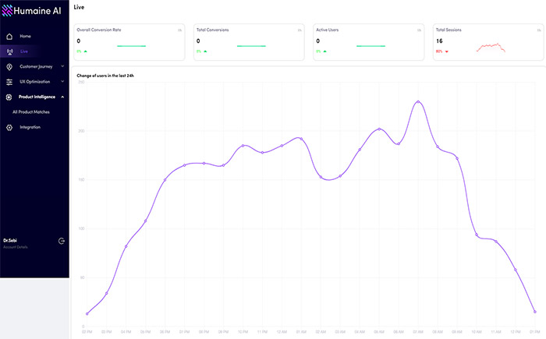This screenshot has height=339, width=546.
Task: Click the Home house icon
Action: click(x=9, y=37)
